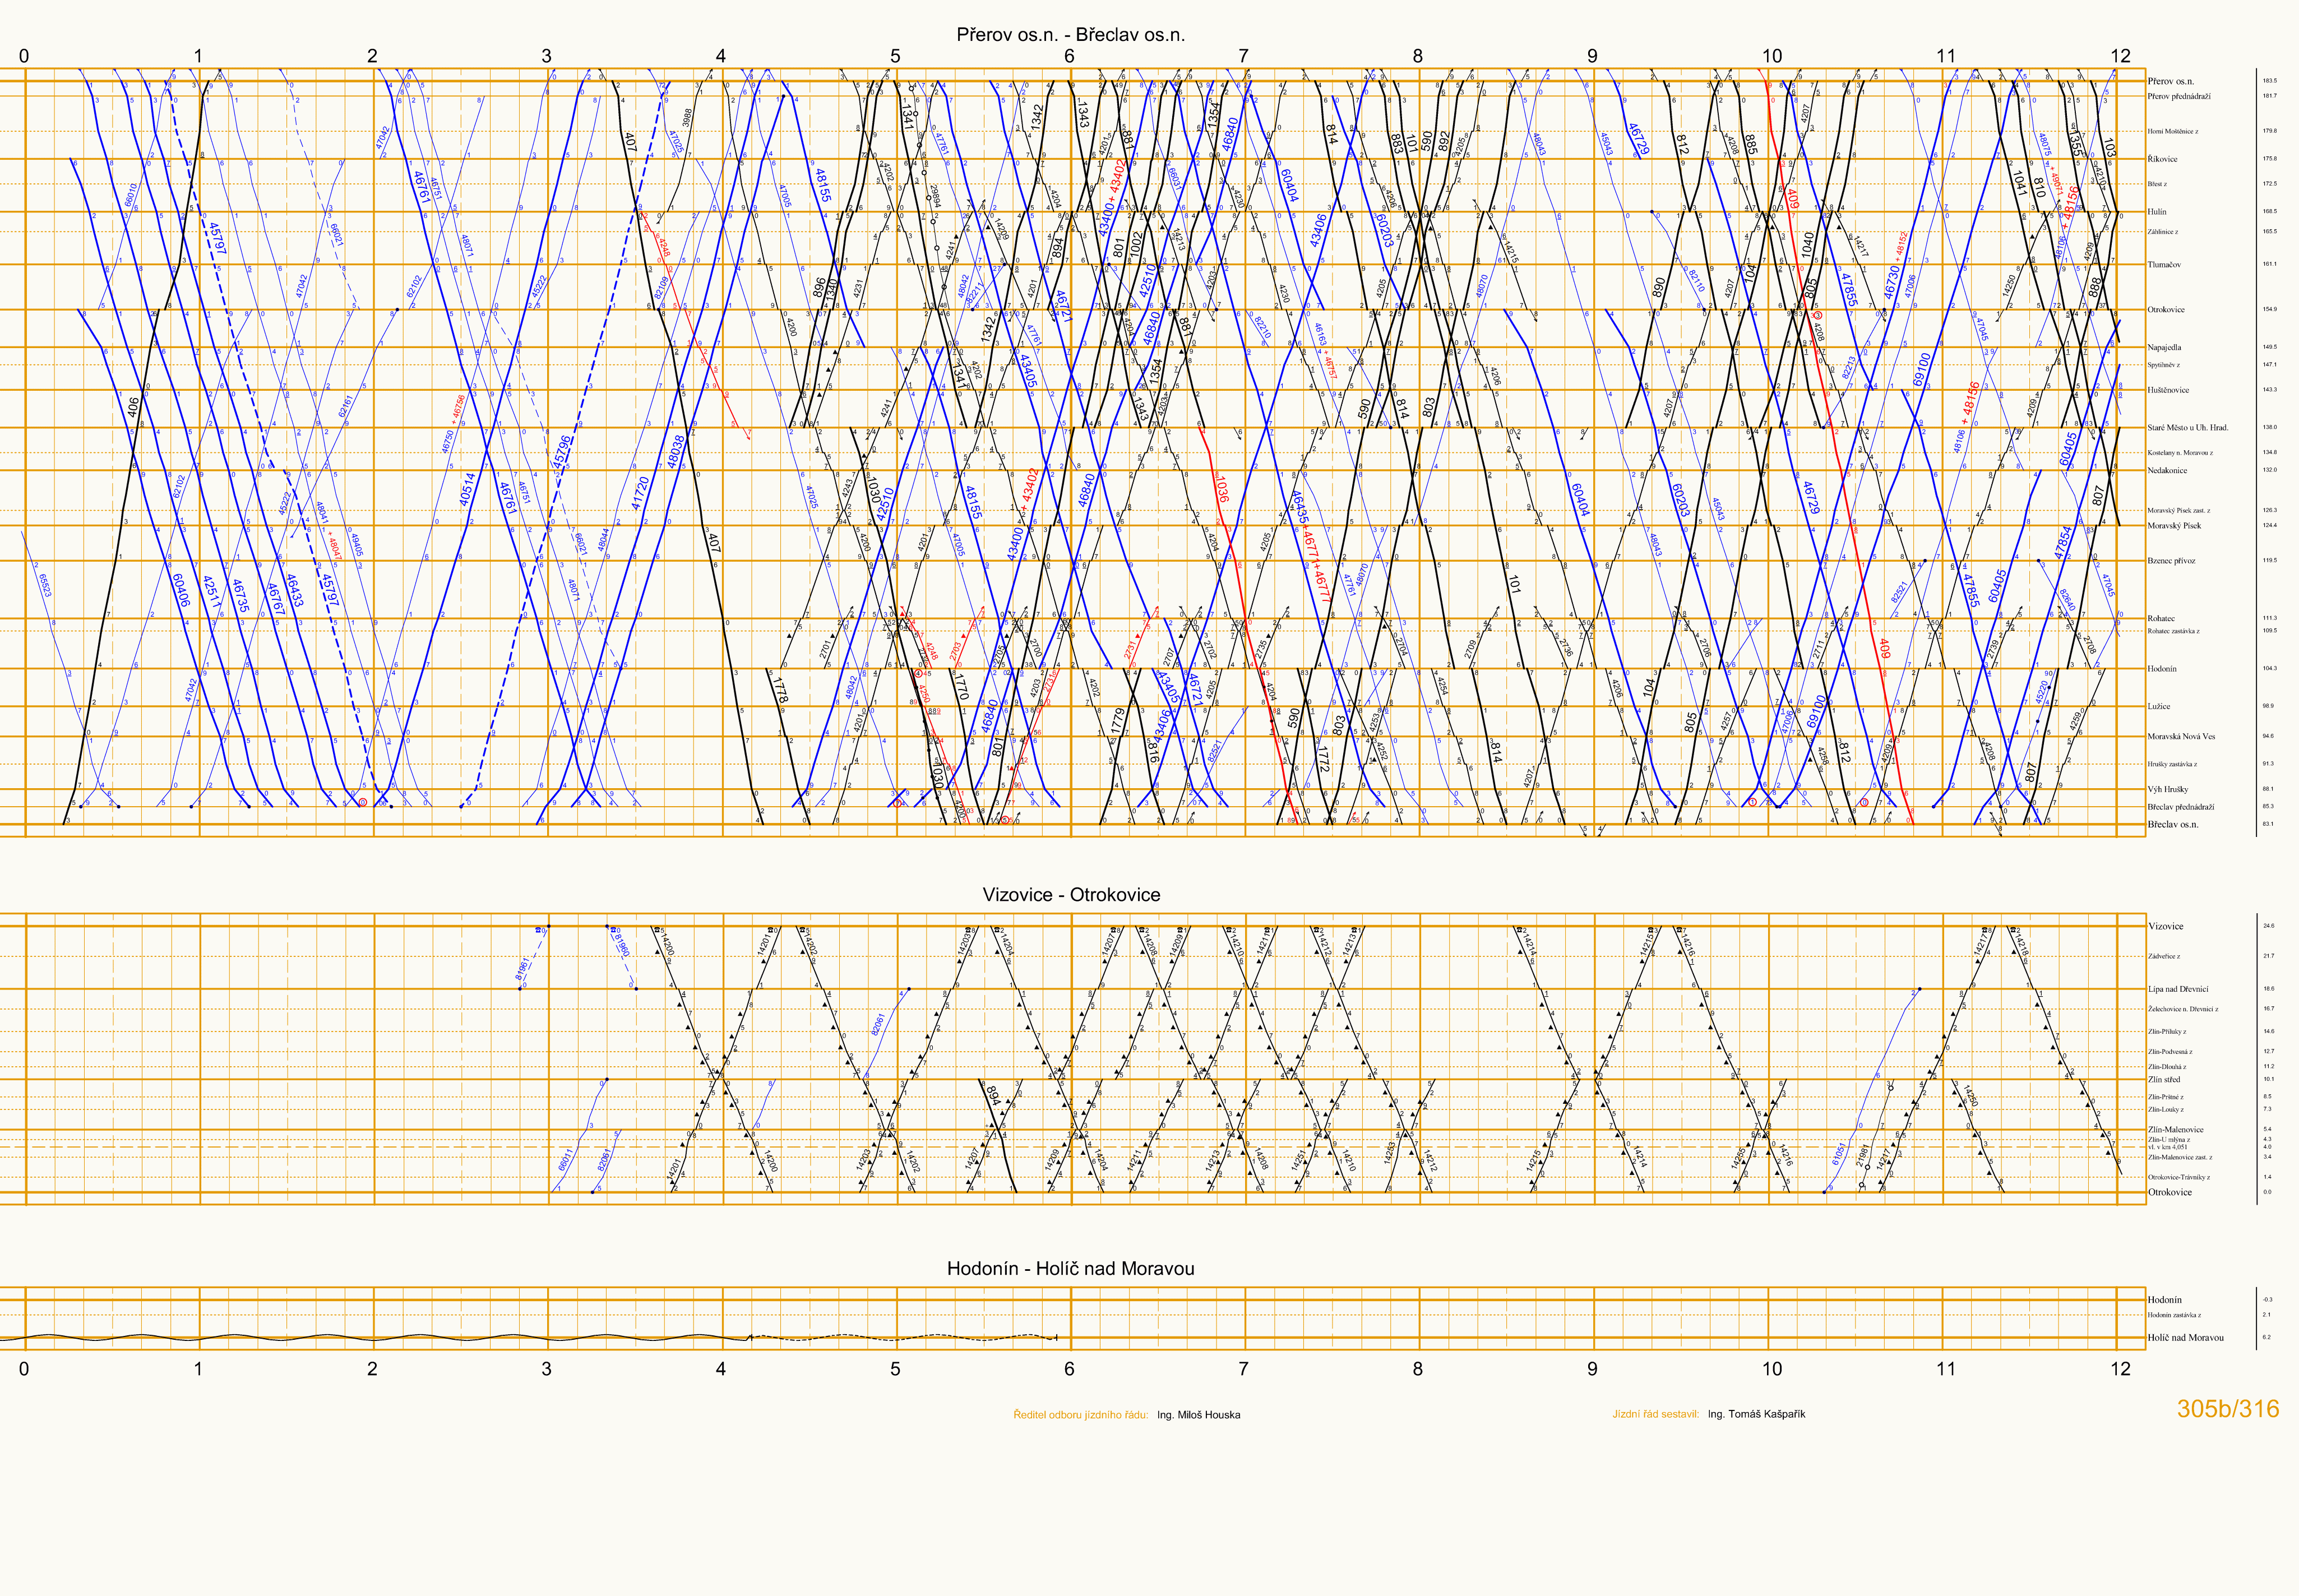Select the Bzenec přívoz station label

pyautogui.click(x=2171, y=561)
